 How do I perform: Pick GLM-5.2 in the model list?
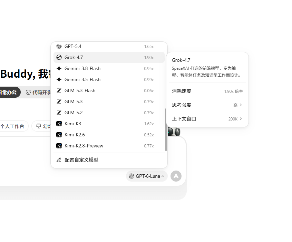coord(109,113)
